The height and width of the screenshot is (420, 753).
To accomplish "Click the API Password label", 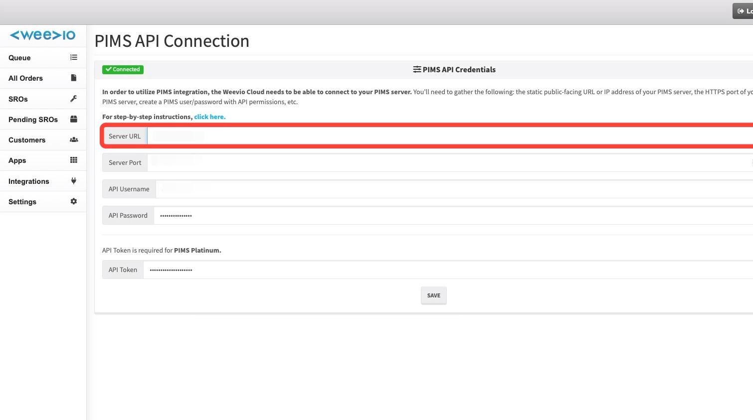I will pyautogui.click(x=128, y=215).
